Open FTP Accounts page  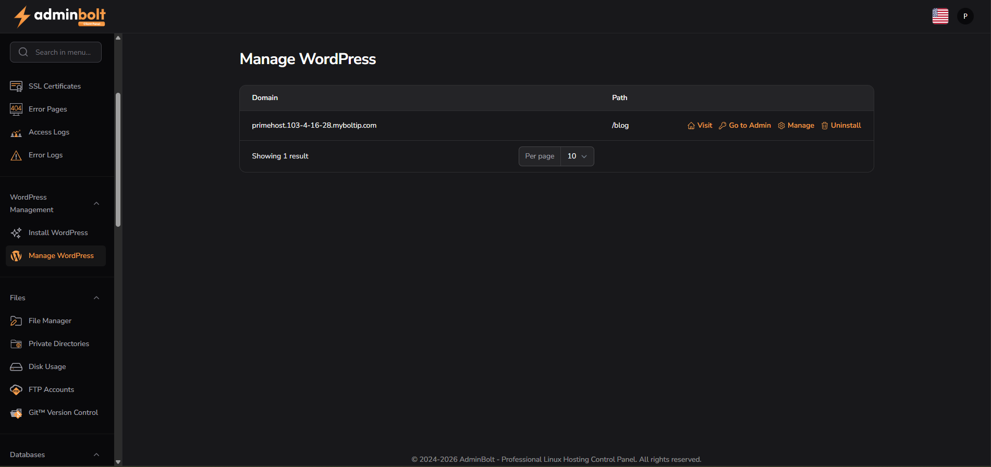coord(56,389)
